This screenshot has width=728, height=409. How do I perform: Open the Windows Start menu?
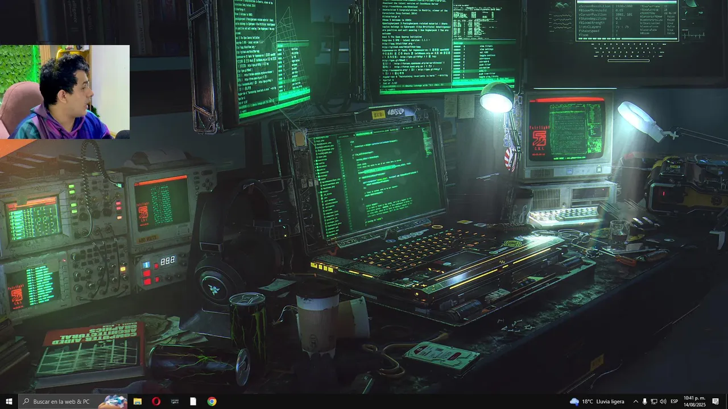(x=9, y=402)
